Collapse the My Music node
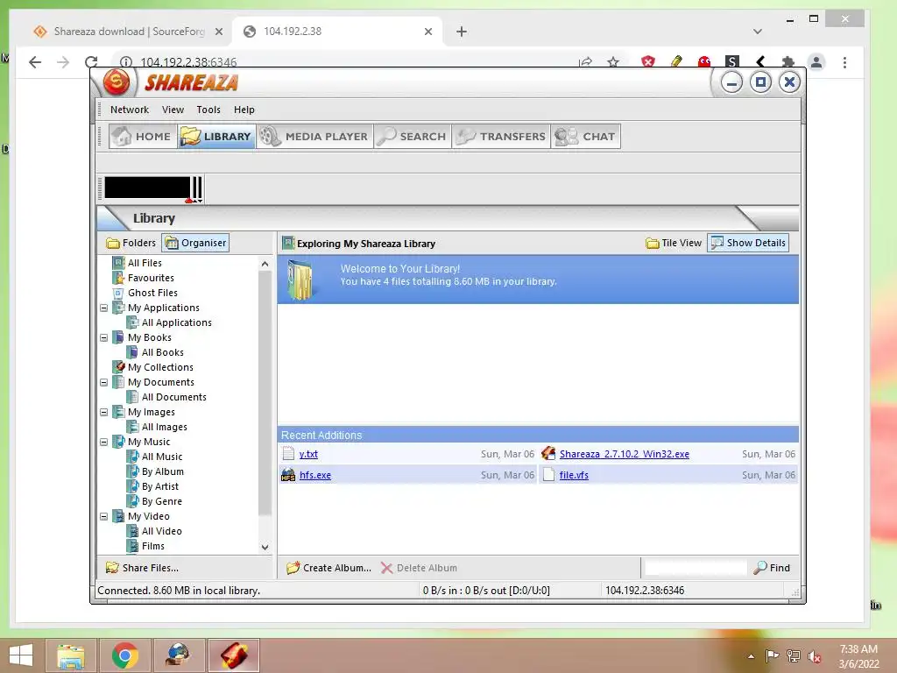 click(103, 442)
